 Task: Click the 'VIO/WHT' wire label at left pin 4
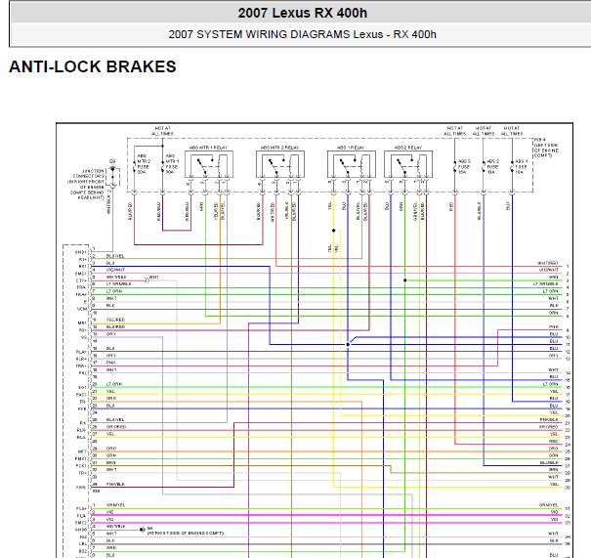(115, 270)
